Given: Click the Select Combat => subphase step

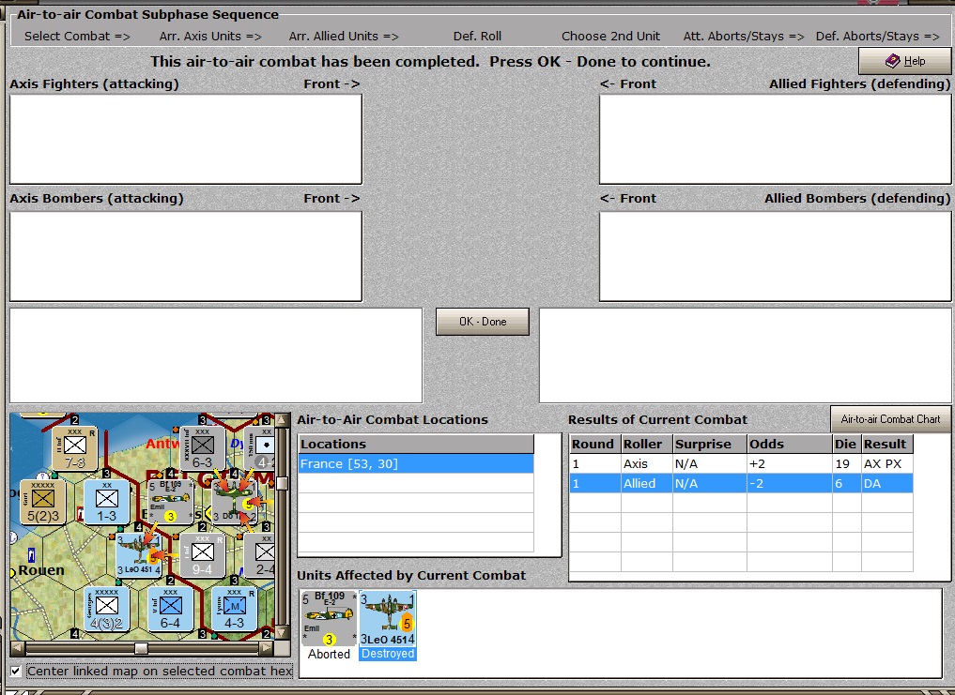Looking at the screenshot, I should tap(77, 36).
